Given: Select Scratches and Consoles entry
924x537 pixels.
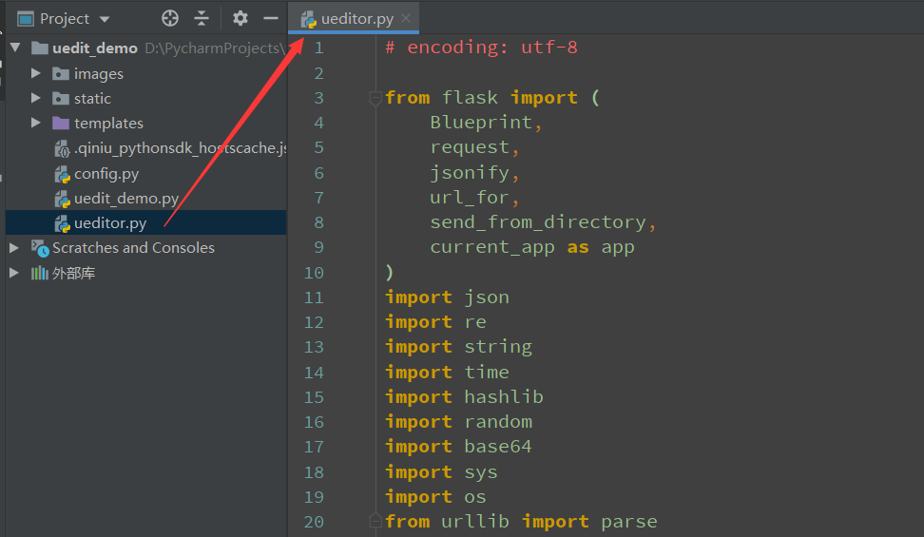Looking at the screenshot, I should [133, 247].
